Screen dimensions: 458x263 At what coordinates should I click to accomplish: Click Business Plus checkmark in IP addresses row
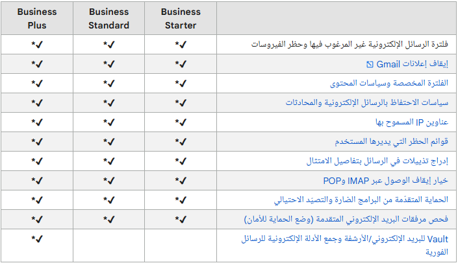37,122
